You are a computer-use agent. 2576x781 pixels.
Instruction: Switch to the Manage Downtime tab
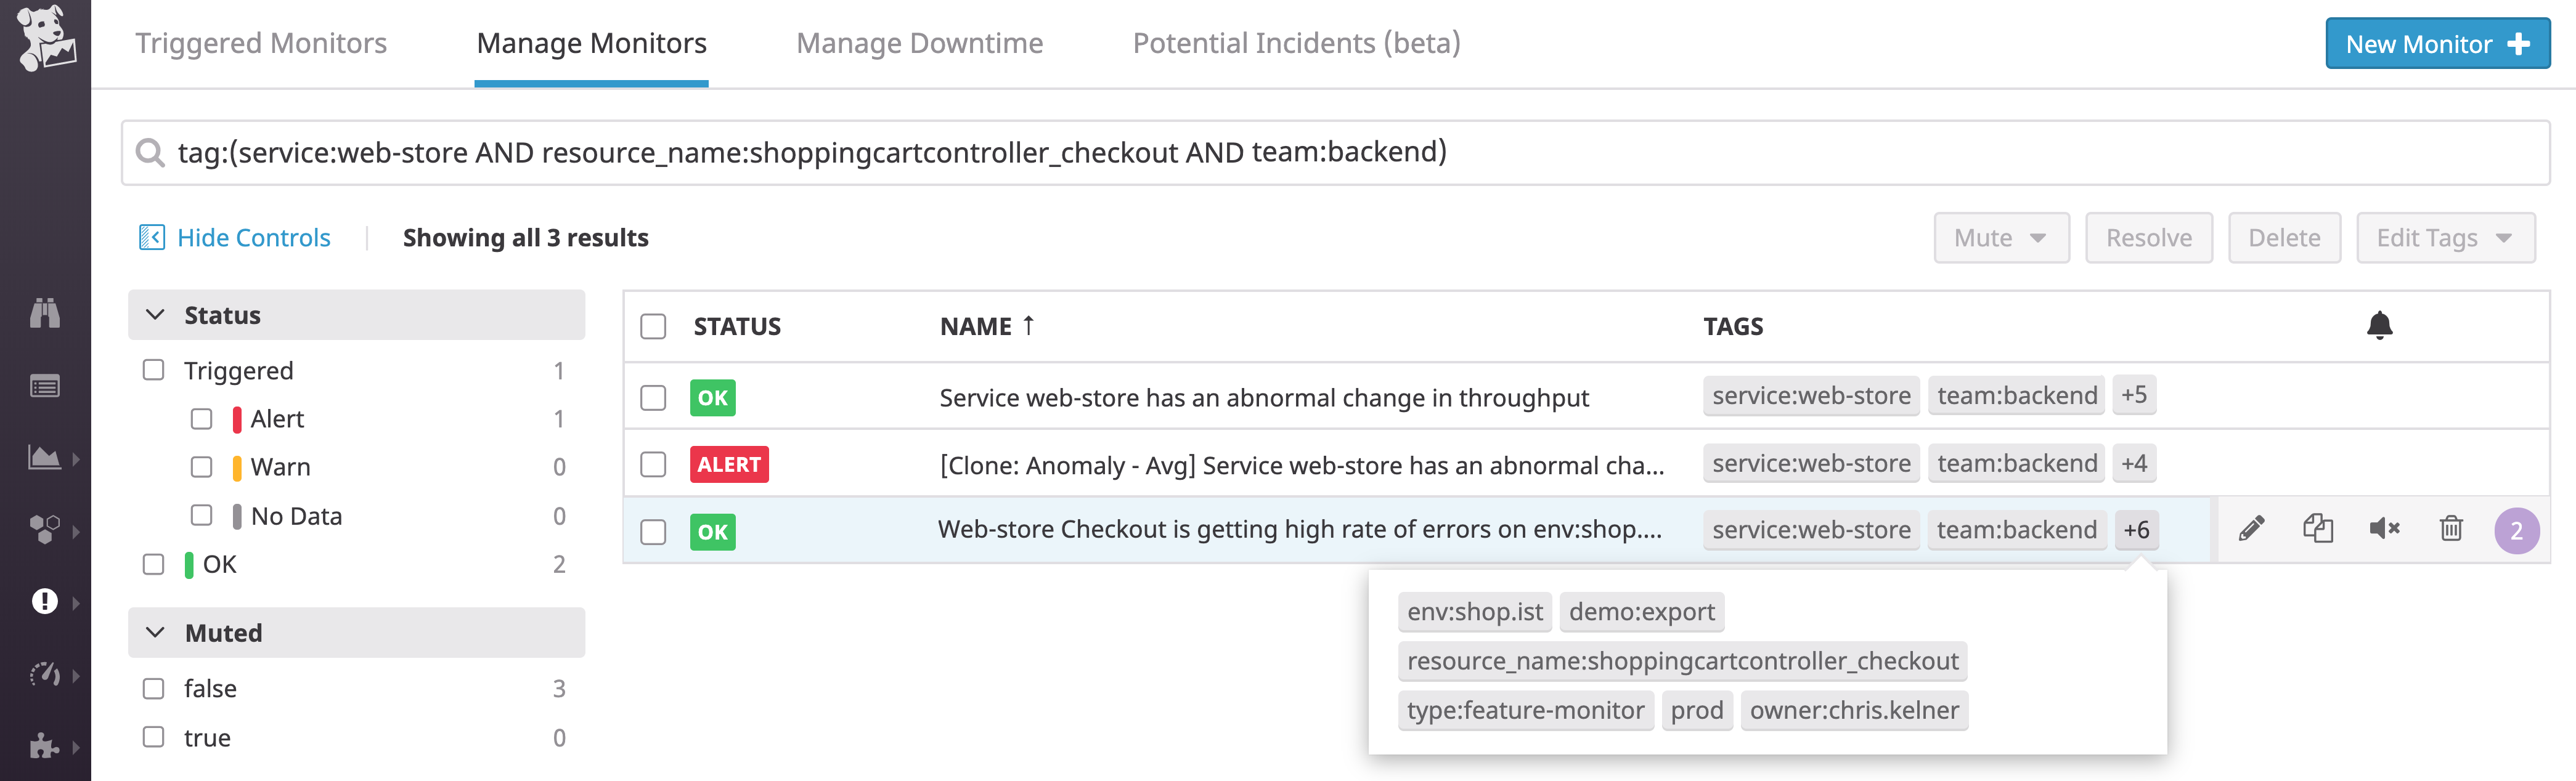coord(919,43)
